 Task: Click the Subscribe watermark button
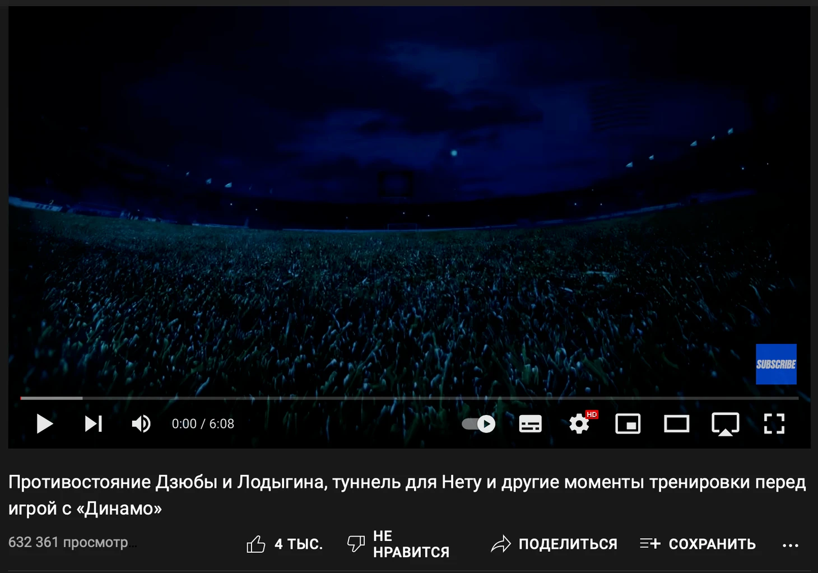(x=776, y=364)
